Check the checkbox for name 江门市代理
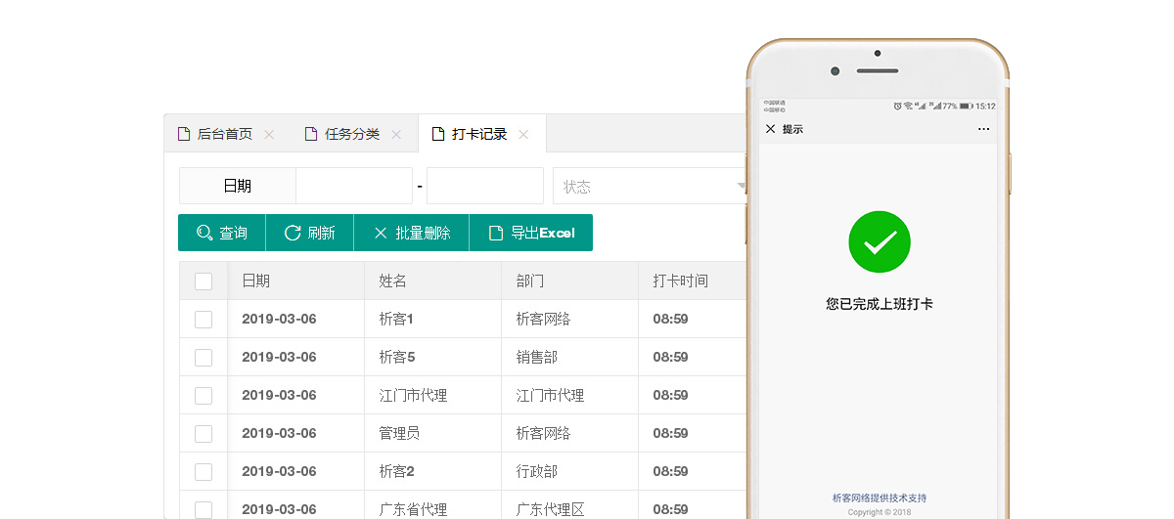 pyautogui.click(x=203, y=396)
